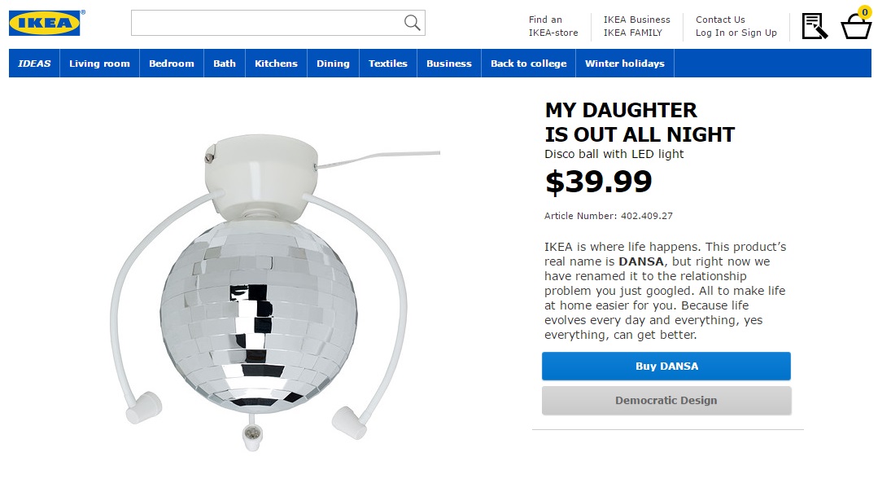Open the Back to college section
This screenshot has height=483, width=891.
click(x=528, y=64)
